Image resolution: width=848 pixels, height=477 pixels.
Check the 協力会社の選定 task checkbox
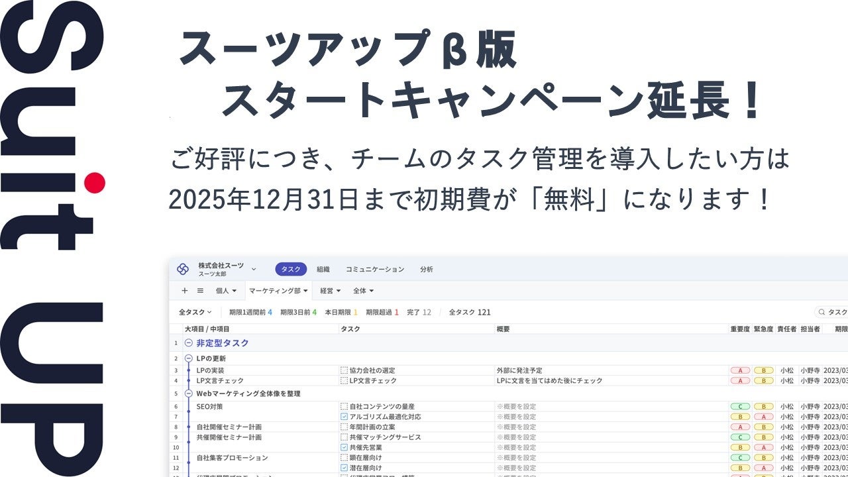[x=344, y=370]
